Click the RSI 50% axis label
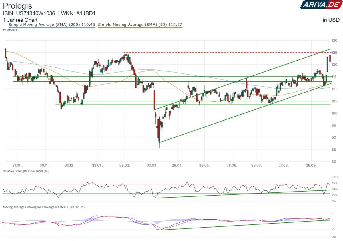Screen dimensions: 343x241 click(335, 189)
